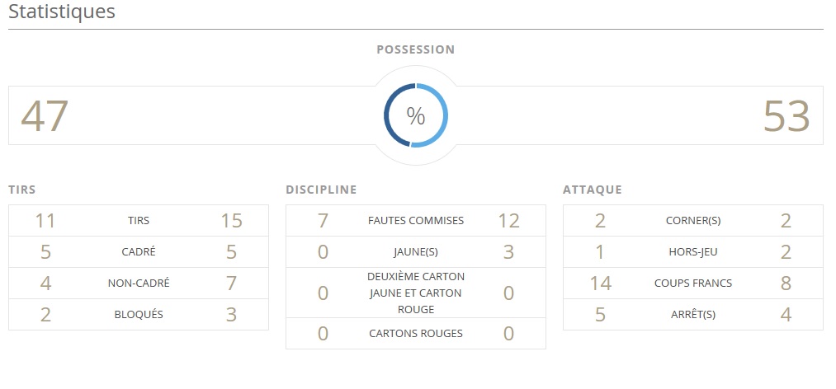Viewport: 836px width, 389px height.
Task: Click the COUPS FRANCS row label
Action: pyautogui.click(x=693, y=284)
